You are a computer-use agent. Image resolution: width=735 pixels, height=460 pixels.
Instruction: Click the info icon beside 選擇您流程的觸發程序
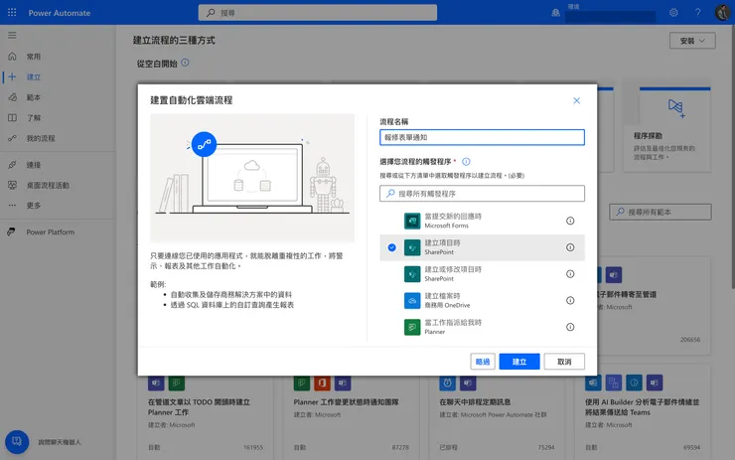point(466,162)
